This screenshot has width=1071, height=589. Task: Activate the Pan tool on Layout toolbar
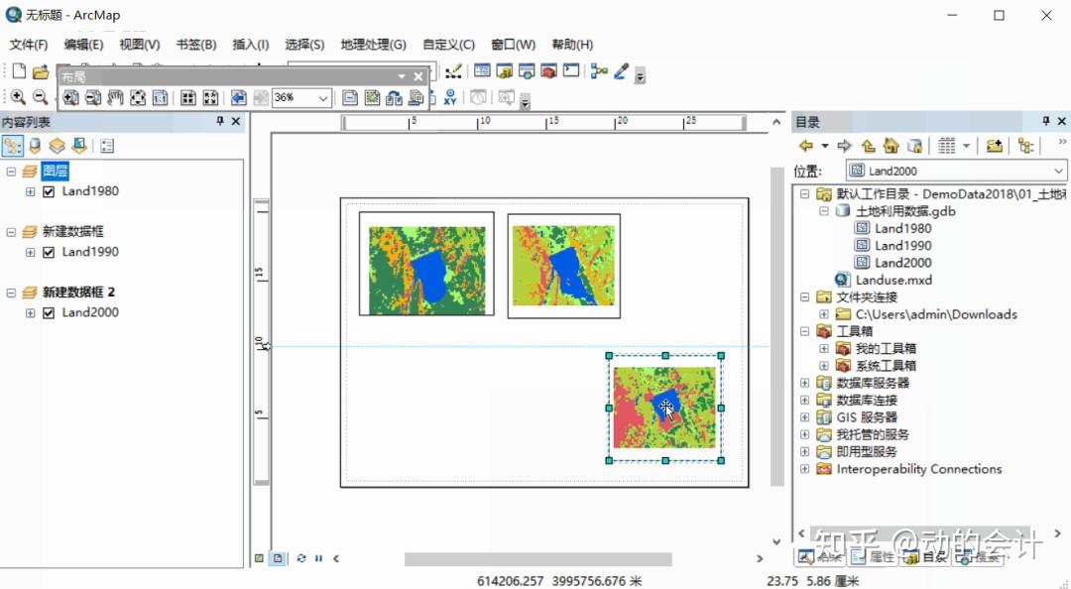pyautogui.click(x=114, y=97)
